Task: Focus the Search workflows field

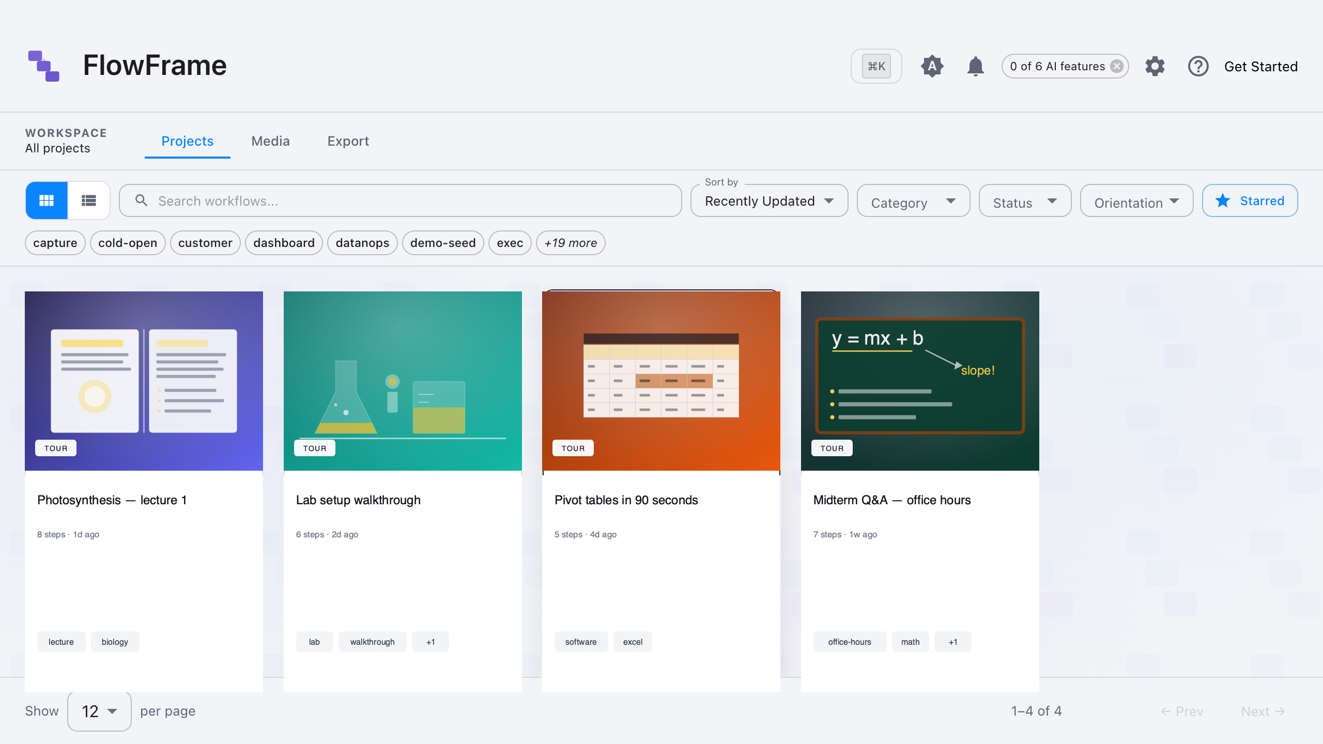Action: (x=401, y=200)
